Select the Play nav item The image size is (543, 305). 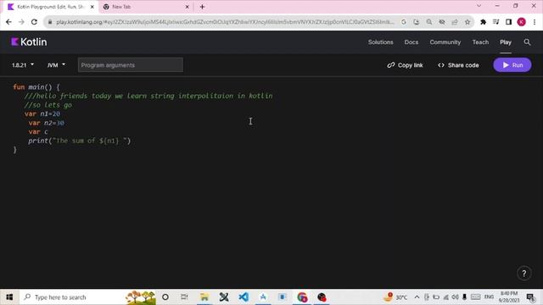tap(506, 42)
